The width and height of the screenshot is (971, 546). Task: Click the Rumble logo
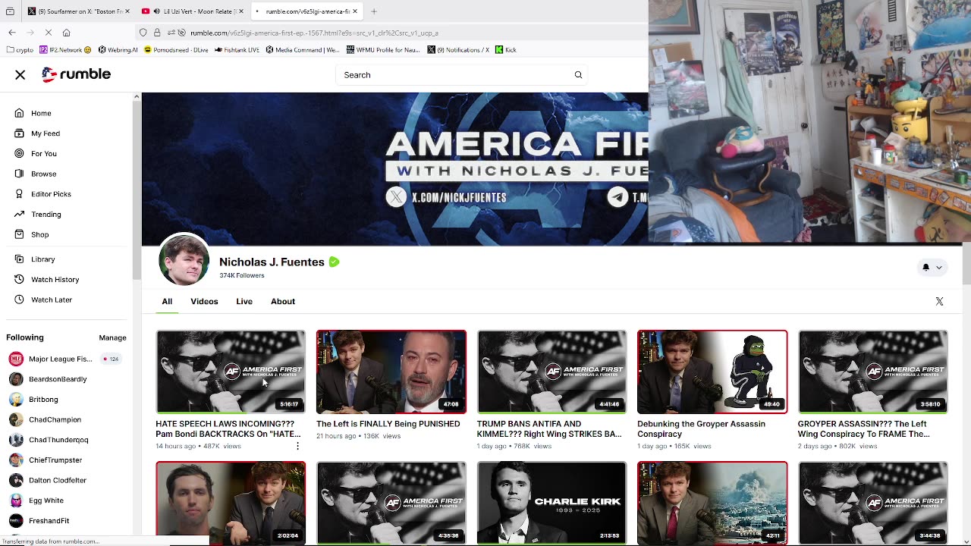click(76, 74)
